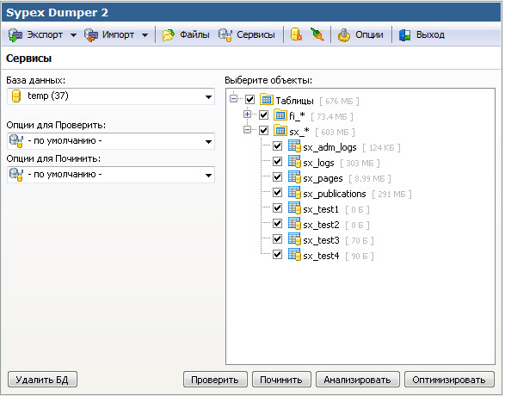Click the Починить button
505x396 pixels.
tap(281, 380)
